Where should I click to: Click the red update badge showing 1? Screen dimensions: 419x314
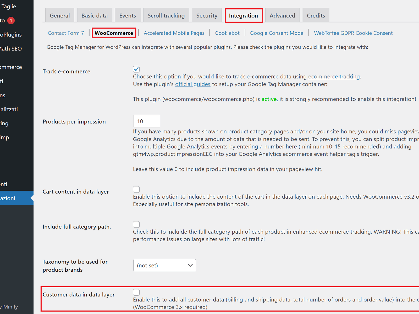pyautogui.click(x=11, y=21)
